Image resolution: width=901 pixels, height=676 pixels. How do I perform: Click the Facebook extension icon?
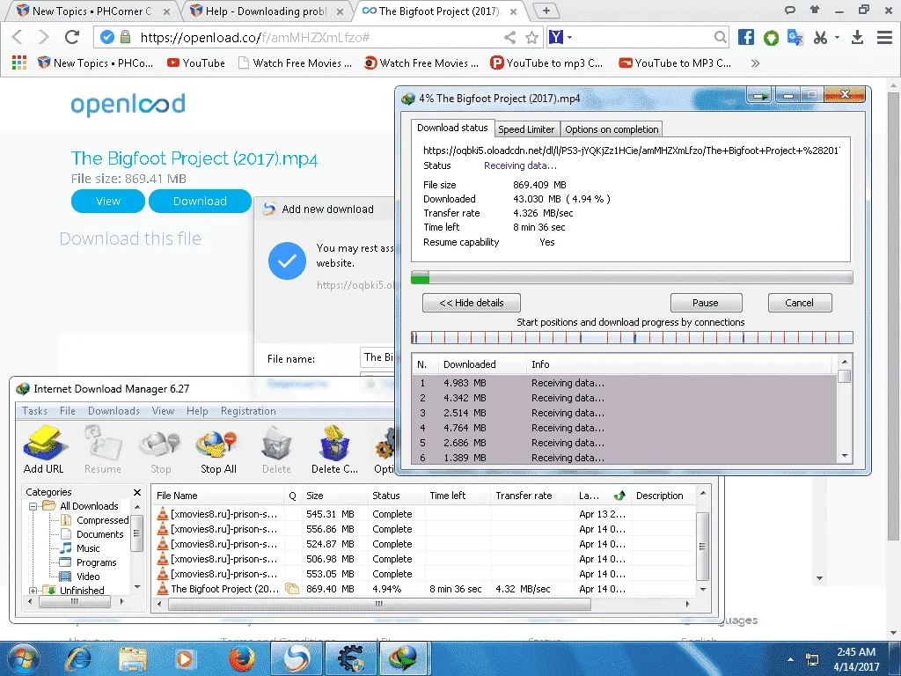click(x=746, y=37)
